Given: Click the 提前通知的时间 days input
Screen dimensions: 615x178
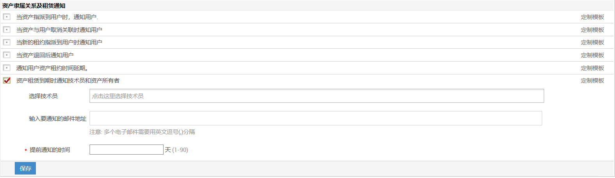Looking at the screenshot, I should [126, 150].
